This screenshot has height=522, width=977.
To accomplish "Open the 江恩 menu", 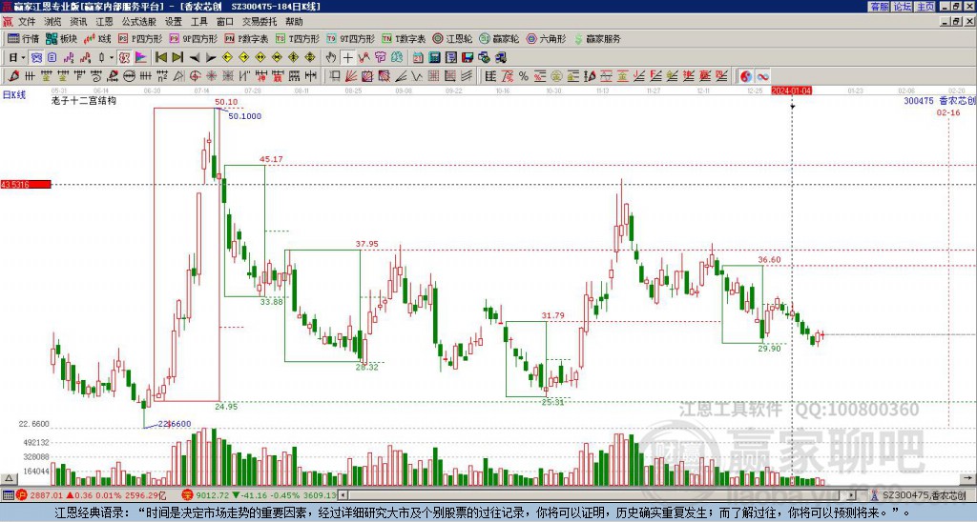I will (105, 22).
